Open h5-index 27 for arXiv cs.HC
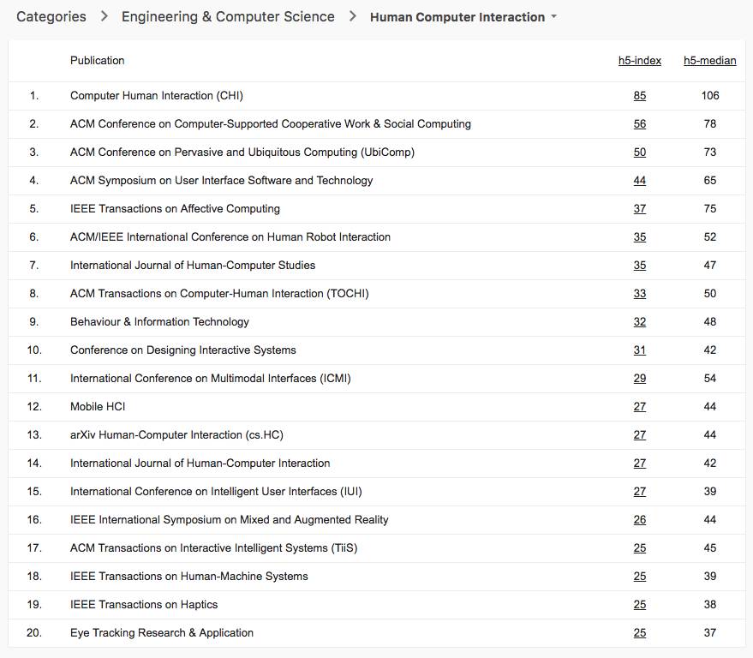Image resolution: width=753 pixels, height=658 pixels. [x=640, y=435]
